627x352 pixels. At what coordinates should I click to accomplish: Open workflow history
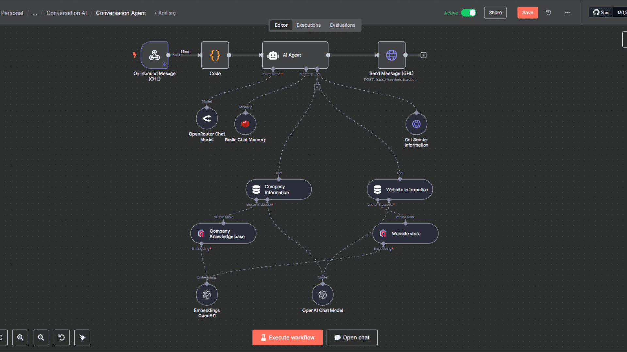click(548, 13)
